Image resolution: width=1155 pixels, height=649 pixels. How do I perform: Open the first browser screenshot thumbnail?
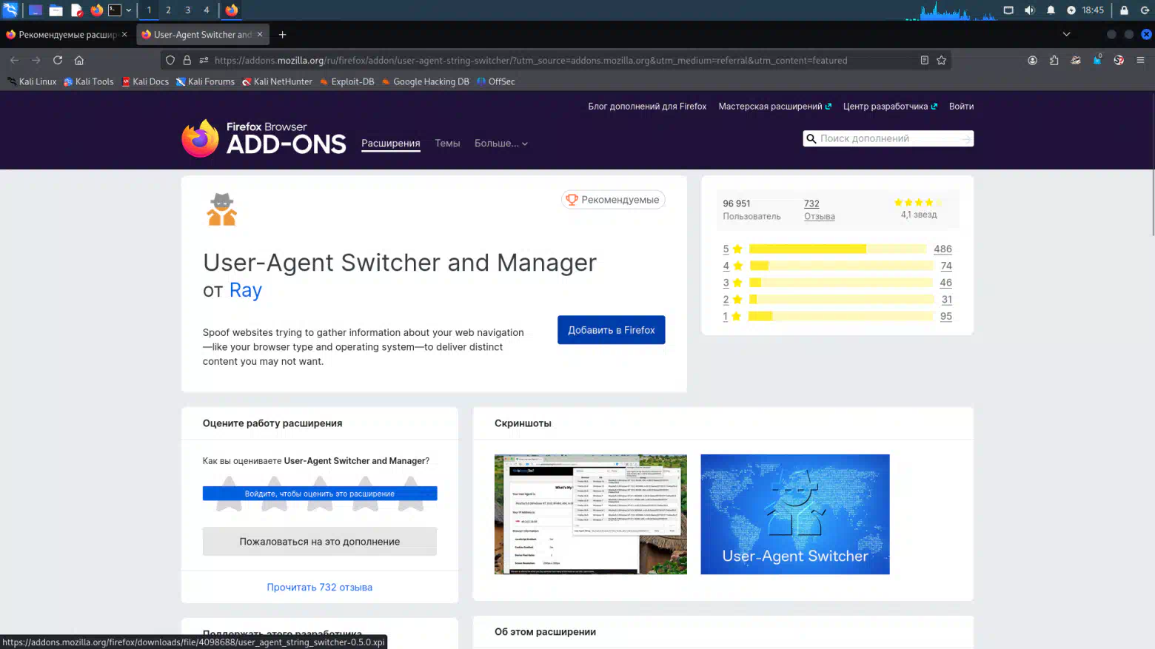(591, 514)
